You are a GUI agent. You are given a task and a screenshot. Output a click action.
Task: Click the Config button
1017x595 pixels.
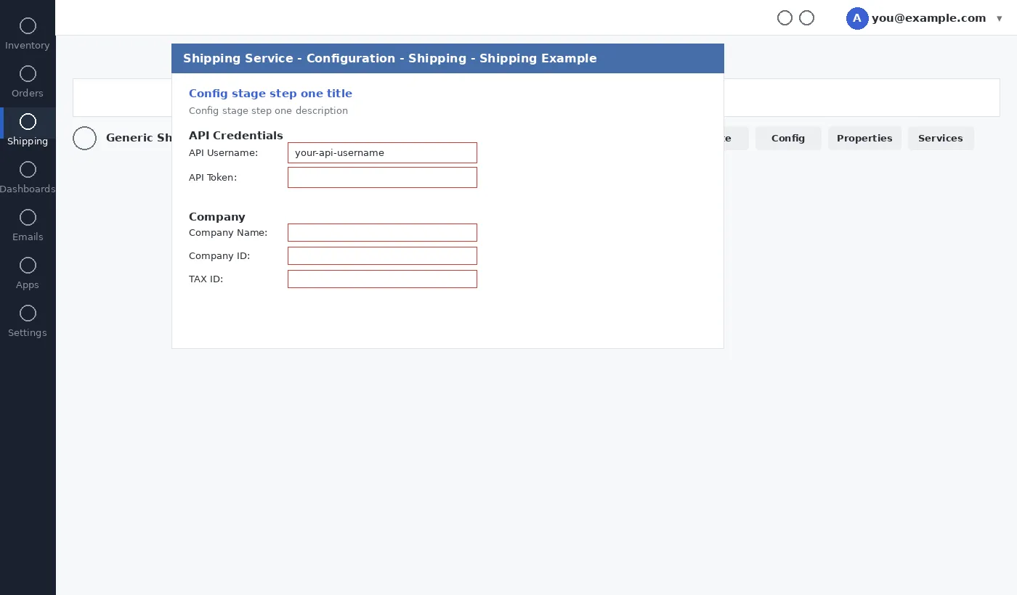click(788, 138)
